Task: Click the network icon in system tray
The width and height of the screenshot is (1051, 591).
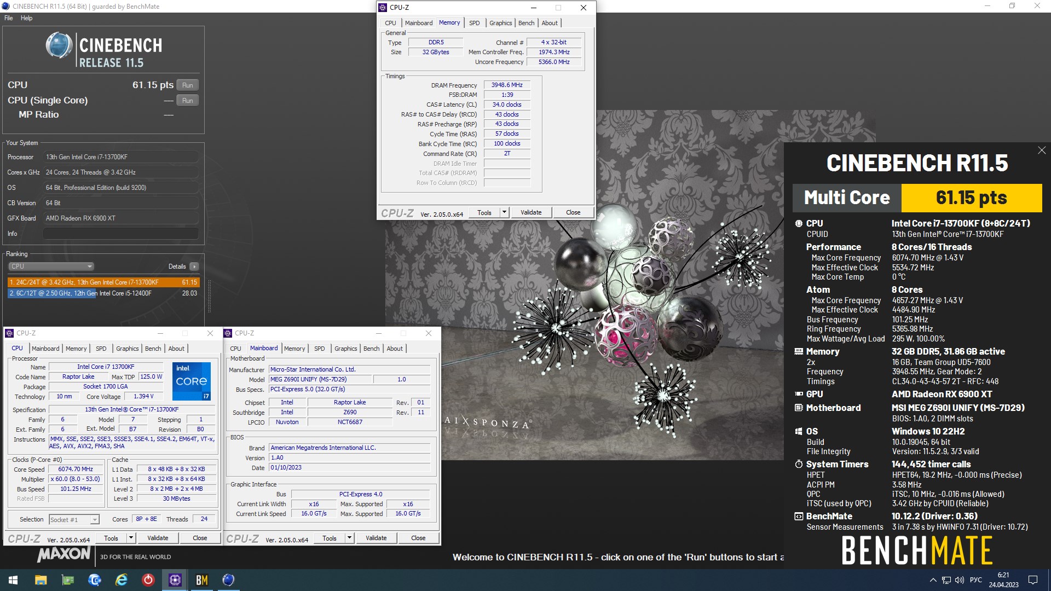Action: [946, 580]
